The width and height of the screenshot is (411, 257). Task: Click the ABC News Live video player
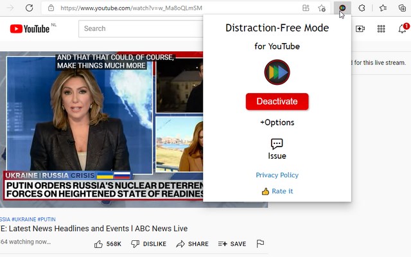[x=101, y=129]
